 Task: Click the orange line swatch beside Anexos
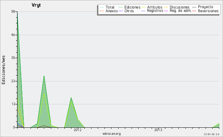102,11
